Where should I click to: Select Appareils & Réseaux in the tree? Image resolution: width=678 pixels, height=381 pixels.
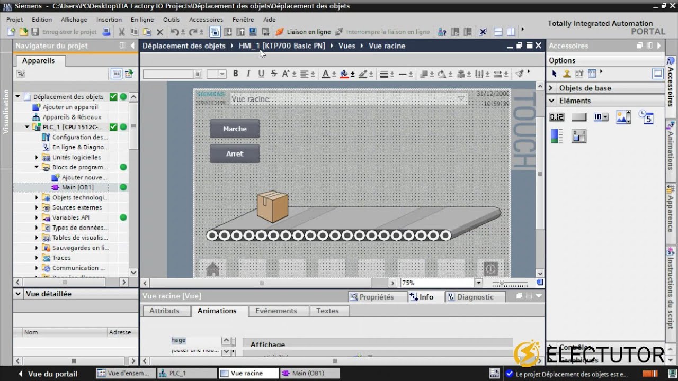(x=72, y=117)
